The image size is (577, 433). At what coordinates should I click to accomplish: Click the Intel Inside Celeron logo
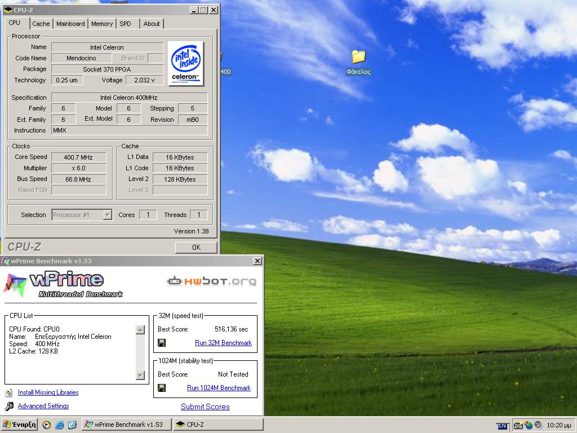coord(186,63)
